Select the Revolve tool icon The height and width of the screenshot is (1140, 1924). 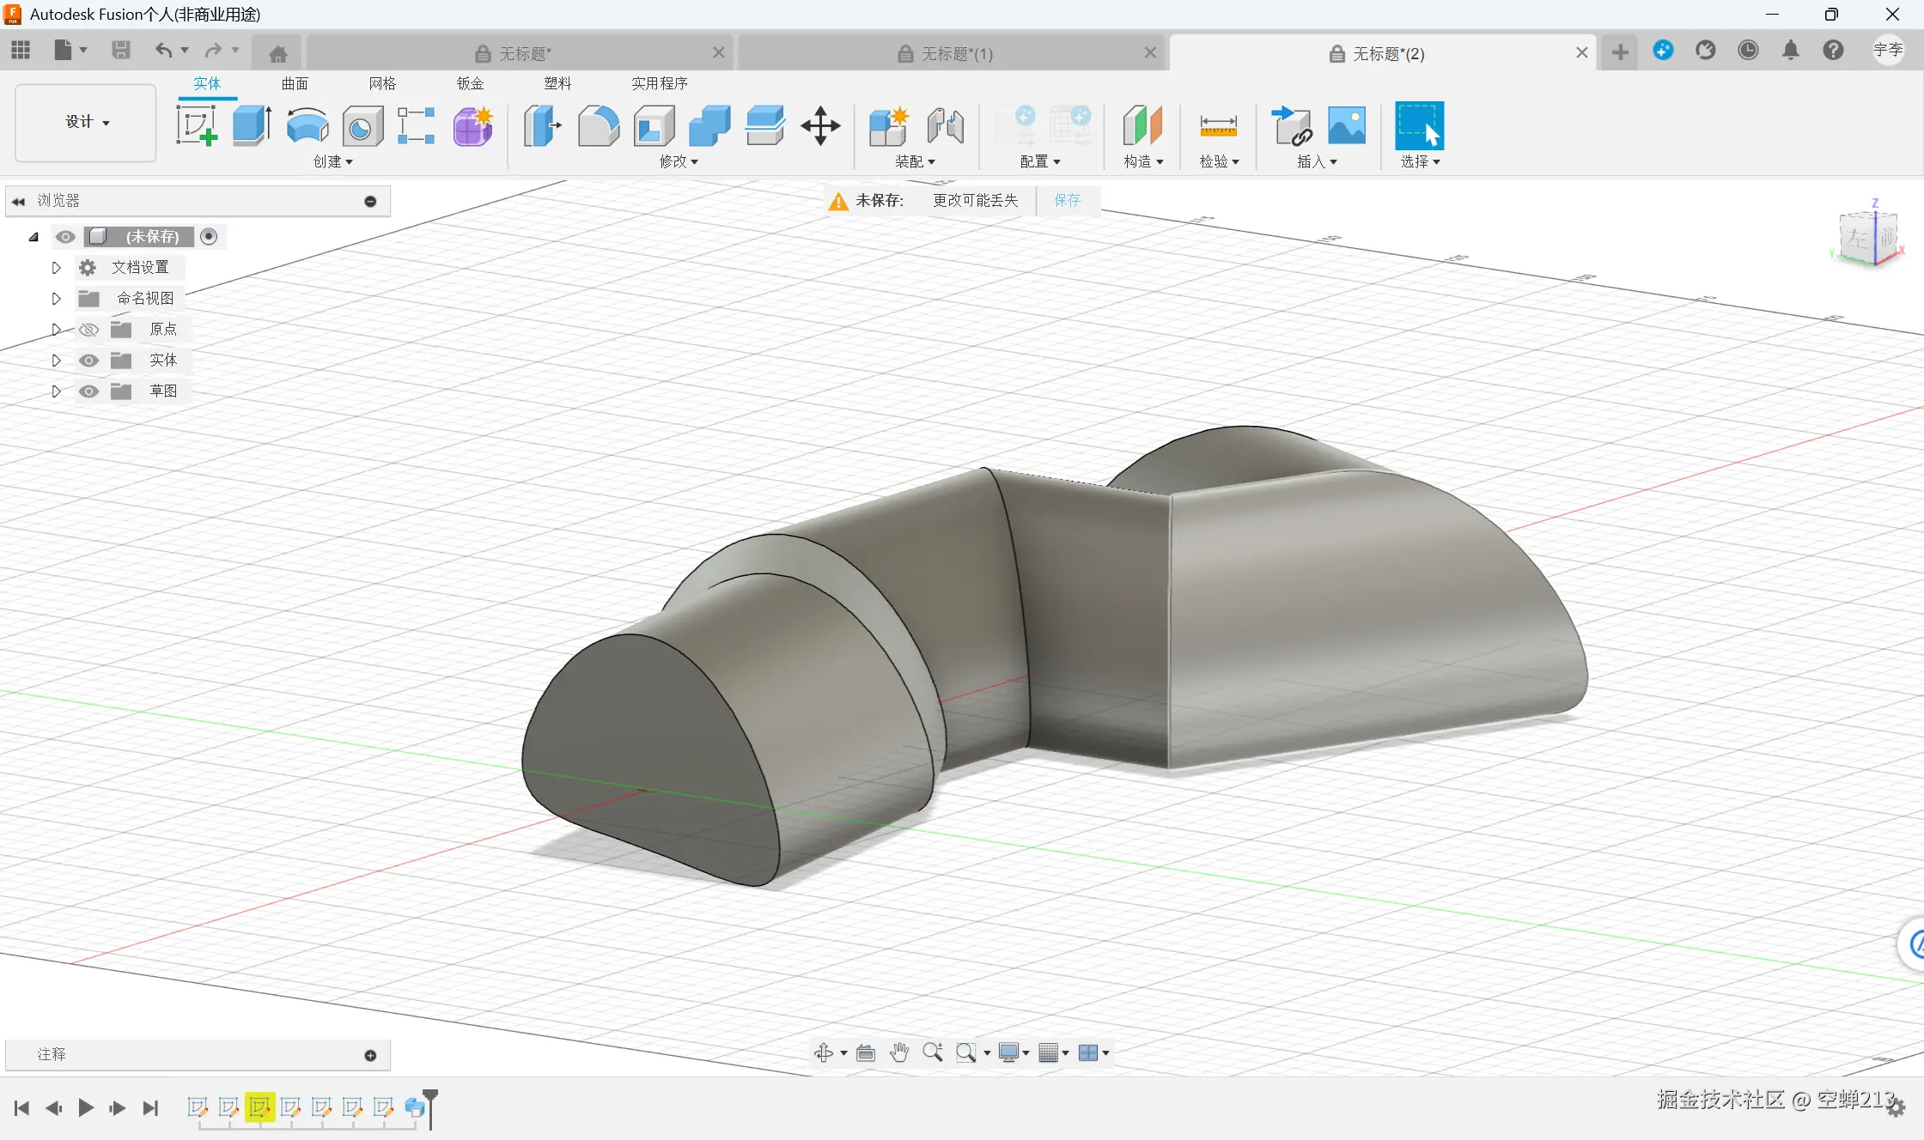point(307,126)
